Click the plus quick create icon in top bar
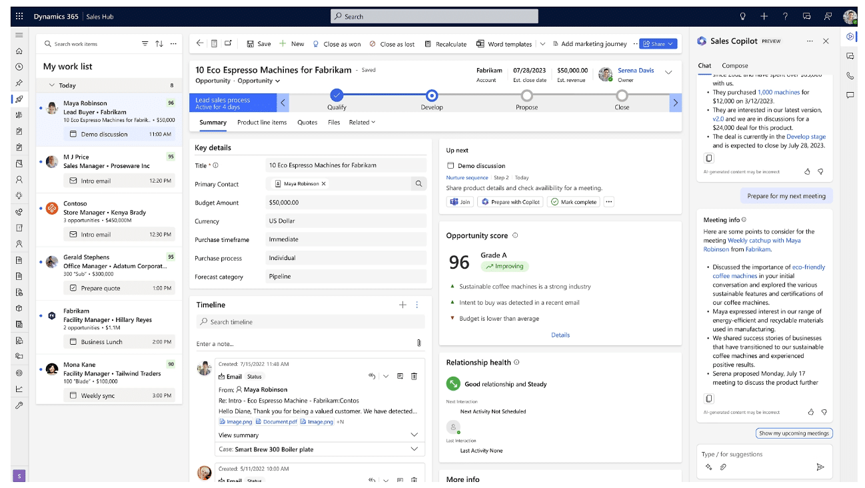This screenshot has height=488, width=865. click(x=764, y=16)
